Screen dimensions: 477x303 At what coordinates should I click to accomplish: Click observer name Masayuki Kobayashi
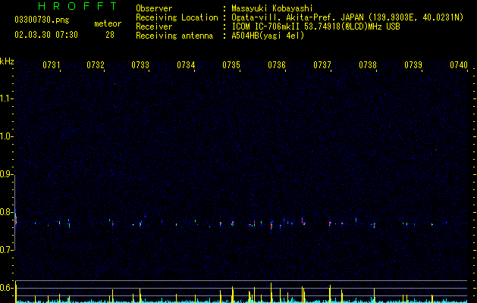point(272,8)
